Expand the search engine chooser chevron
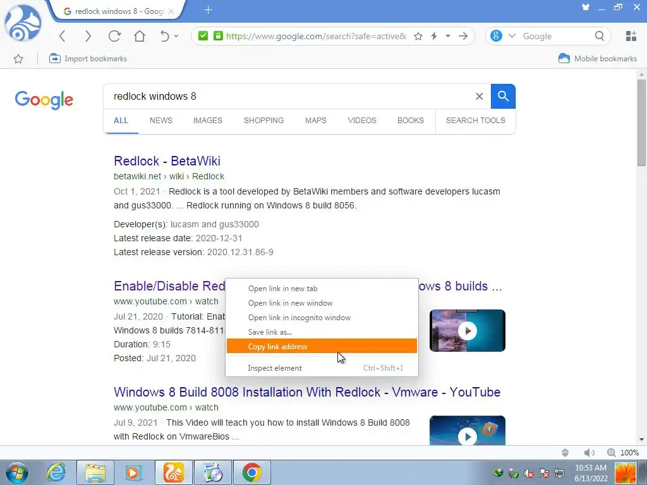Viewport: 647px width, 485px height. tap(512, 36)
